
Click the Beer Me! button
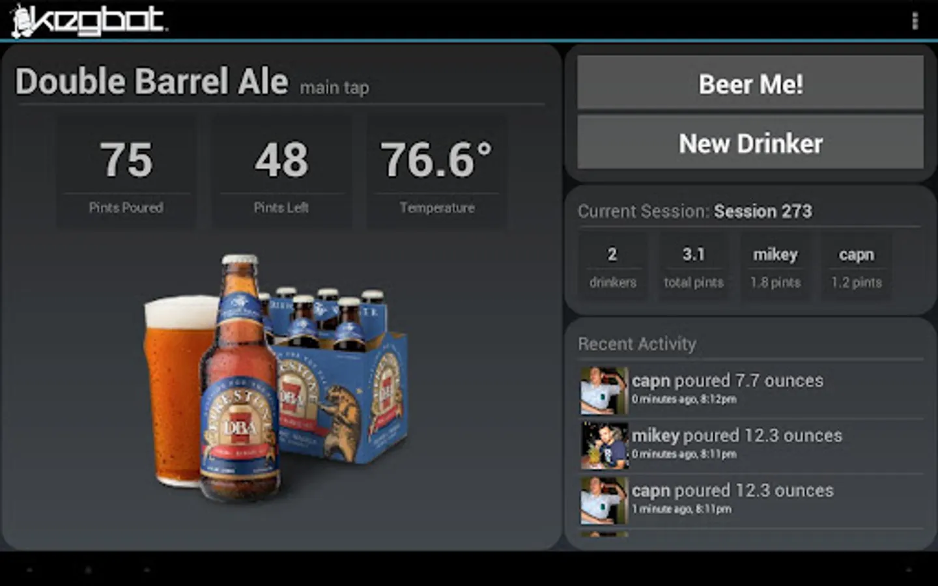coord(750,83)
